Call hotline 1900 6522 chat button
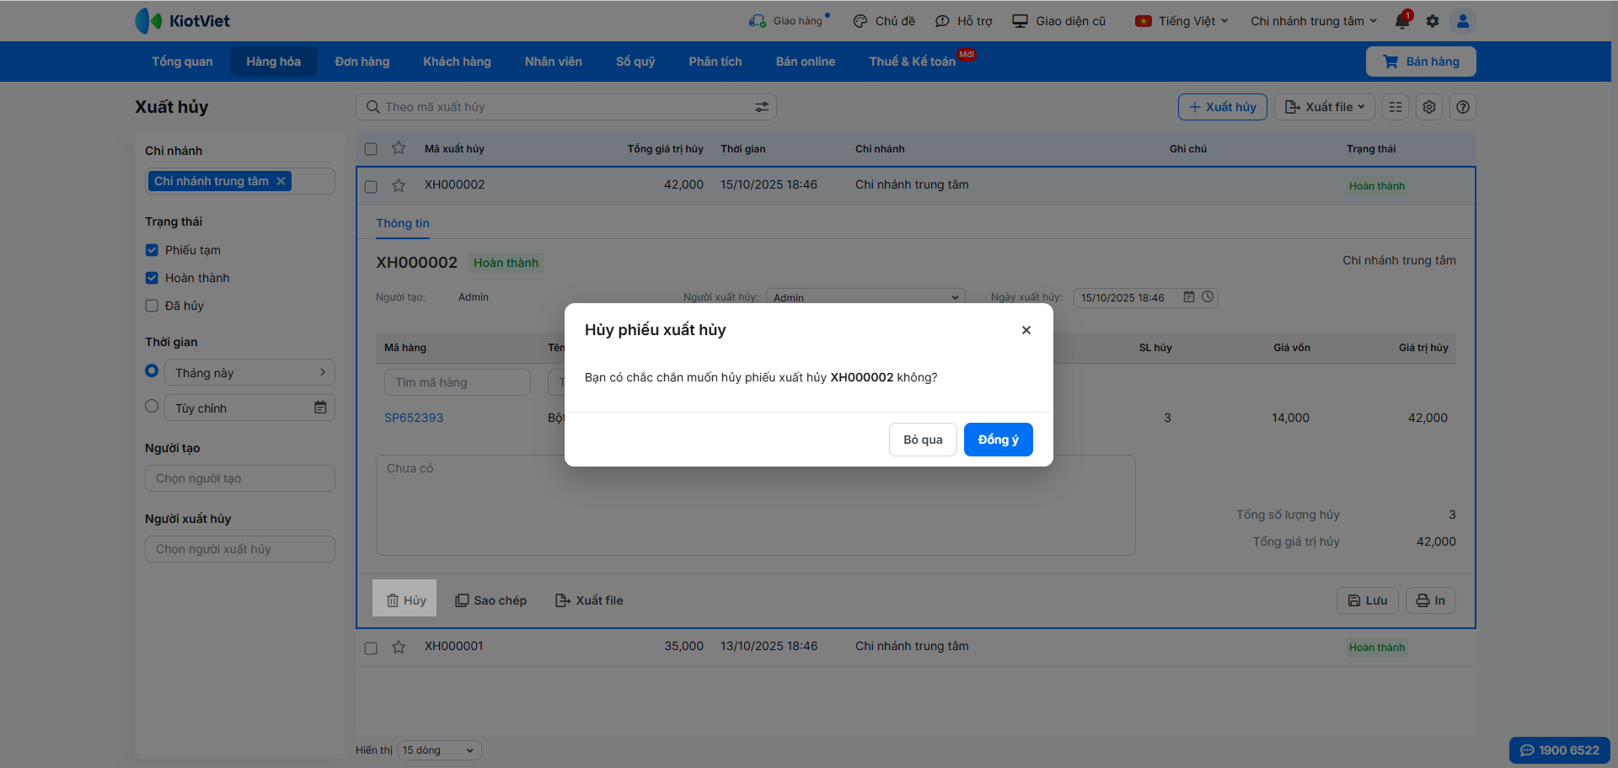1618x768 pixels. (x=1560, y=750)
